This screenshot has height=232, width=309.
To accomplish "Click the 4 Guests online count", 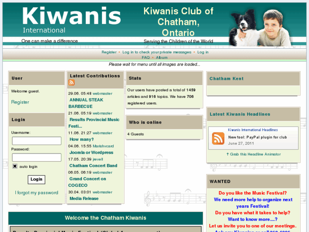I will pos(136,134).
